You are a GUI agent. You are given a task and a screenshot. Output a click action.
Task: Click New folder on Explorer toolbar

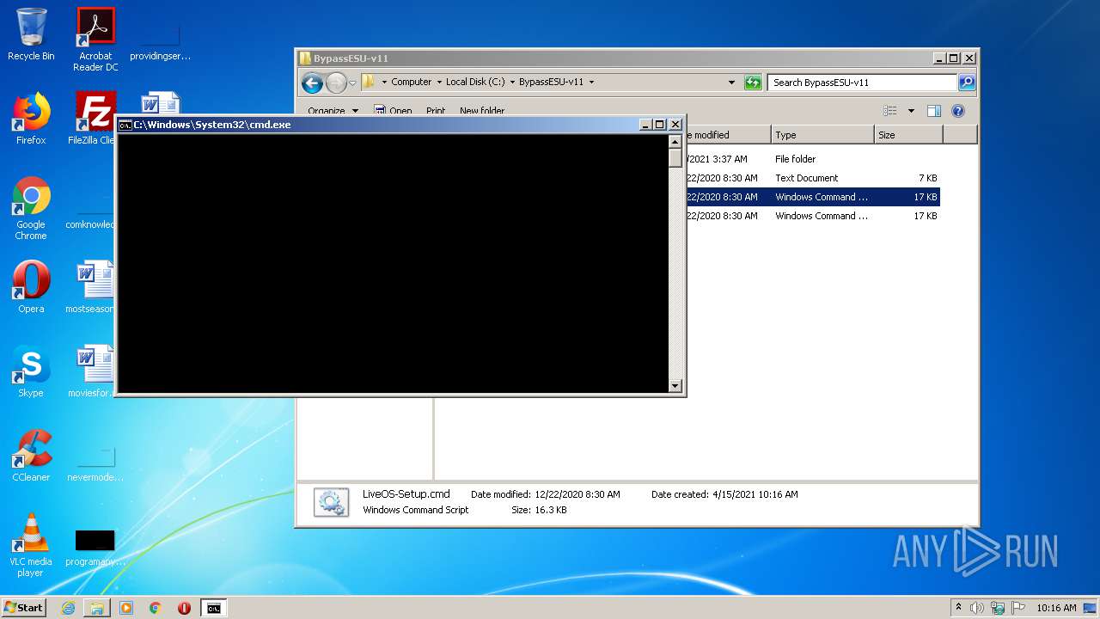pyautogui.click(x=482, y=111)
